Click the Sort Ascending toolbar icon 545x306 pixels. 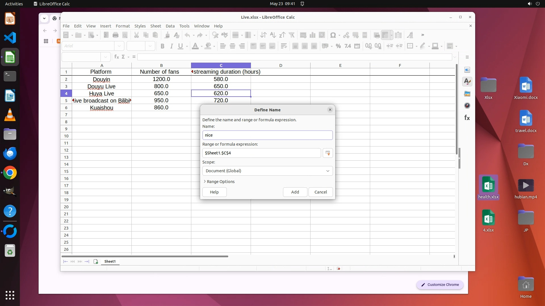point(273,35)
